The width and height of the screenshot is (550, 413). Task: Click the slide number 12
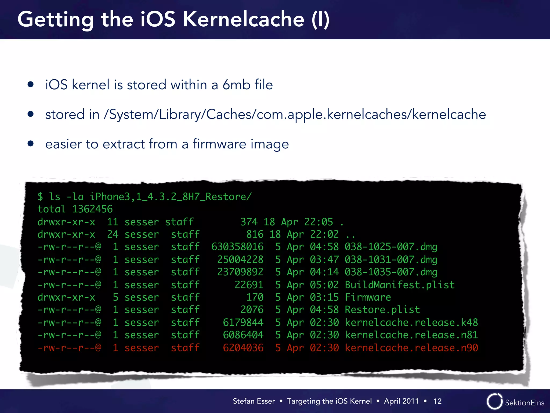(437, 401)
